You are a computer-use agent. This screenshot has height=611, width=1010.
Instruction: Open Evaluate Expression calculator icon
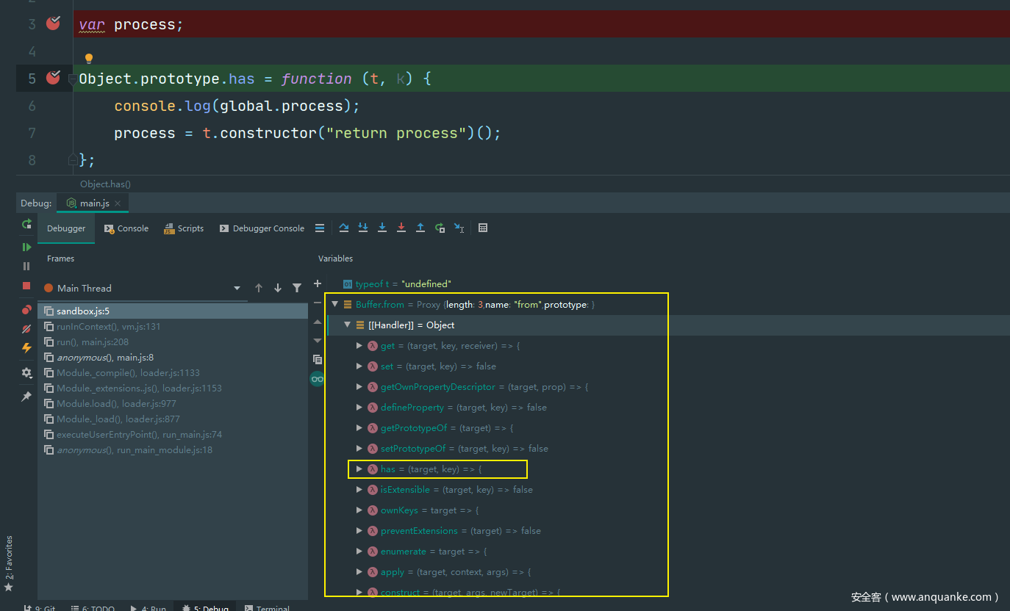click(483, 228)
